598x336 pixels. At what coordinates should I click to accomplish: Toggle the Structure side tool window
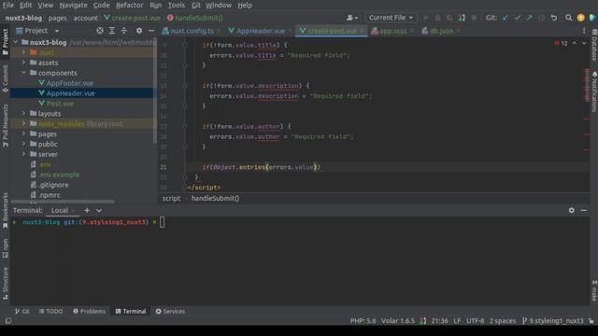(x=5, y=283)
